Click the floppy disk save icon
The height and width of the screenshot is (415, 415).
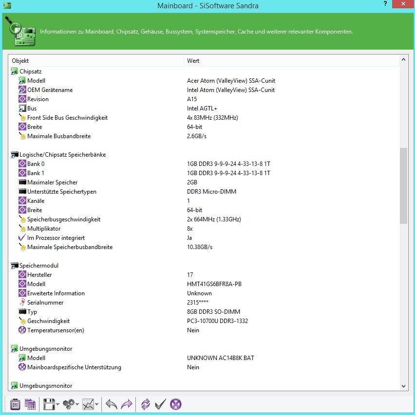click(49, 404)
